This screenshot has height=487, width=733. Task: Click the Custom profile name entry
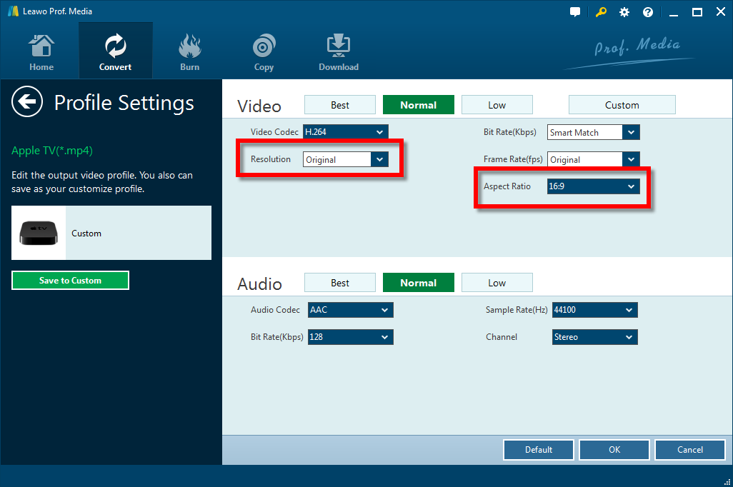[x=86, y=234]
